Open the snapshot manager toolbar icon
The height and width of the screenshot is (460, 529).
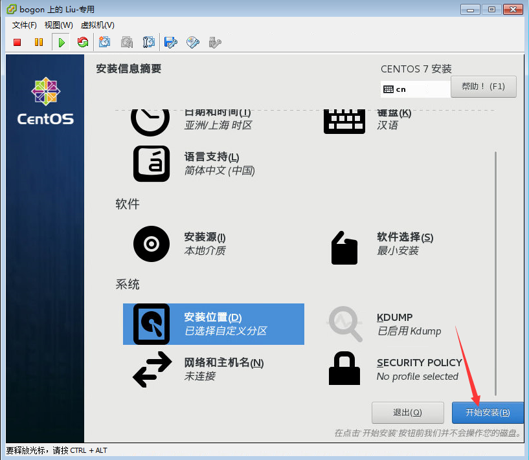(x=148, y=42)
